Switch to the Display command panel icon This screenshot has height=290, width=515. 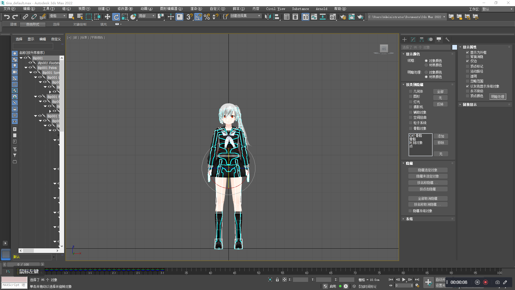439,39
